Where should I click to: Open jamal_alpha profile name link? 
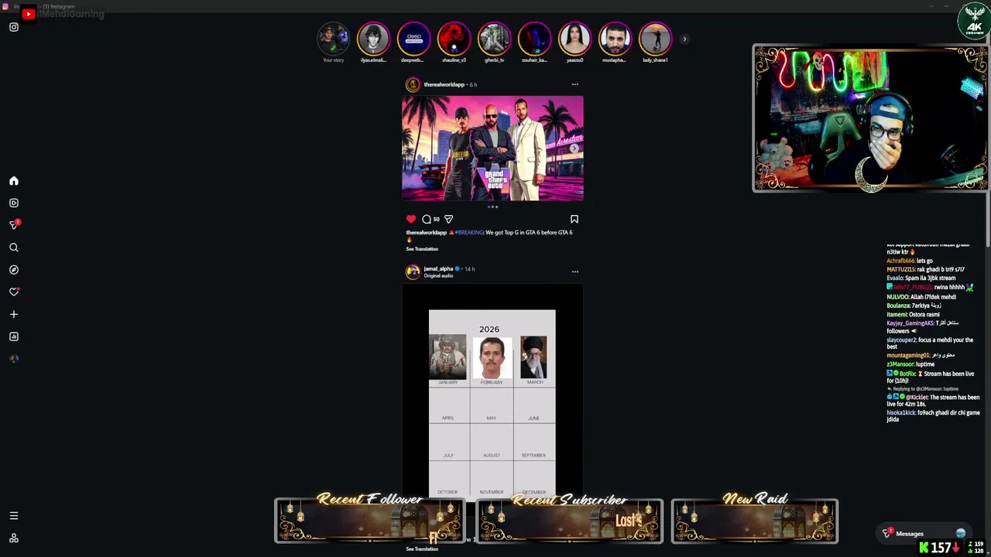438,268
